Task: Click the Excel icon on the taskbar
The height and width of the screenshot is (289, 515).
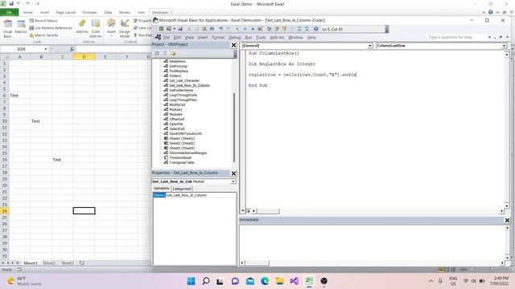Action: [309, 281]
